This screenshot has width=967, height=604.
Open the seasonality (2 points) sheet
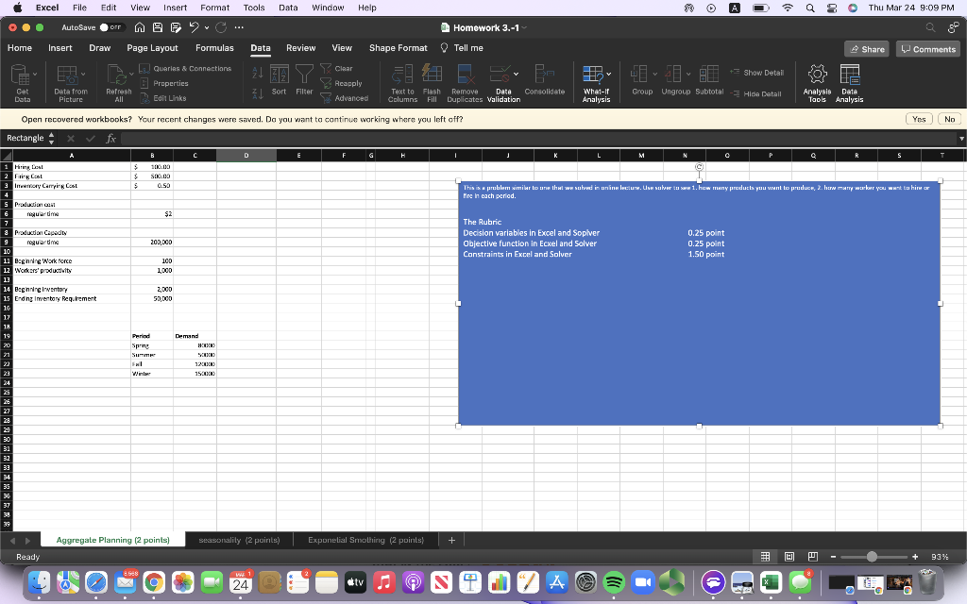pos(239,540)
